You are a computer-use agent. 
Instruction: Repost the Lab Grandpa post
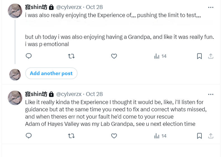coord(71,136)
